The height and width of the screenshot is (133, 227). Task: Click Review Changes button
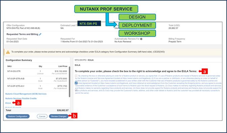pos(59,116)
